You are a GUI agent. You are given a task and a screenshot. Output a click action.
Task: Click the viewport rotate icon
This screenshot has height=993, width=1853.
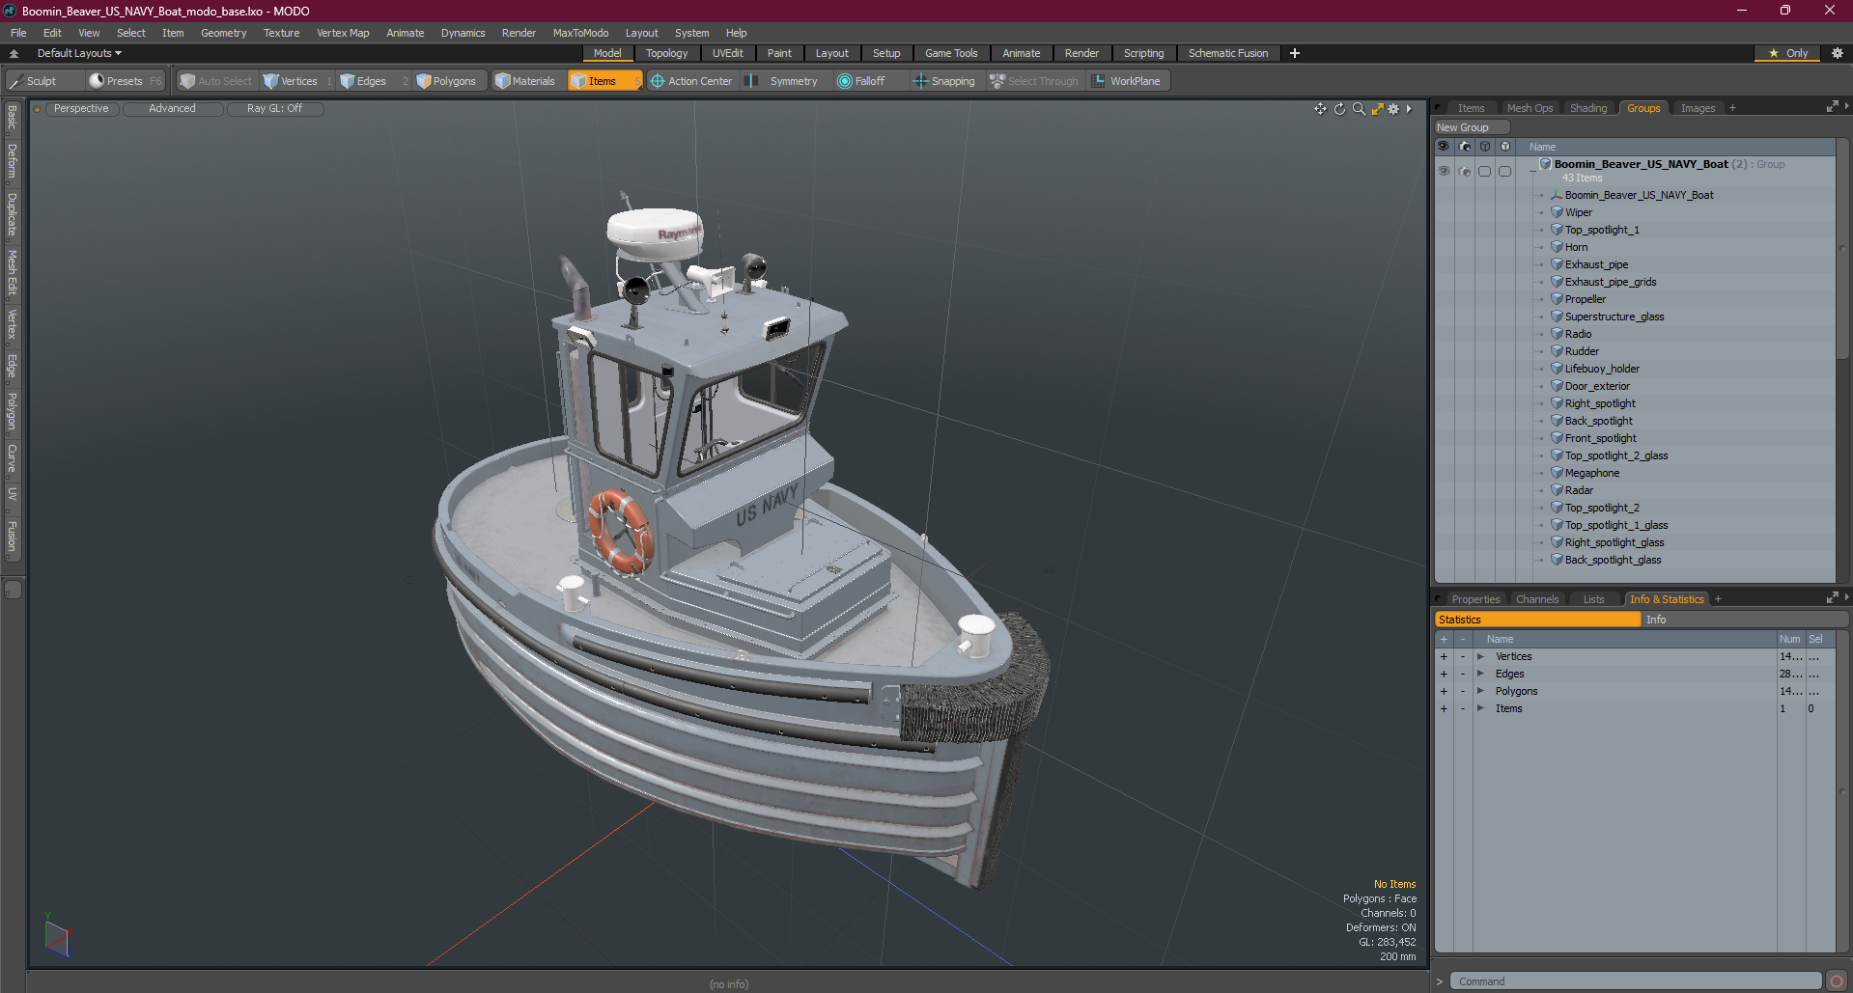pyautogui.click(x=1339, y=109)
